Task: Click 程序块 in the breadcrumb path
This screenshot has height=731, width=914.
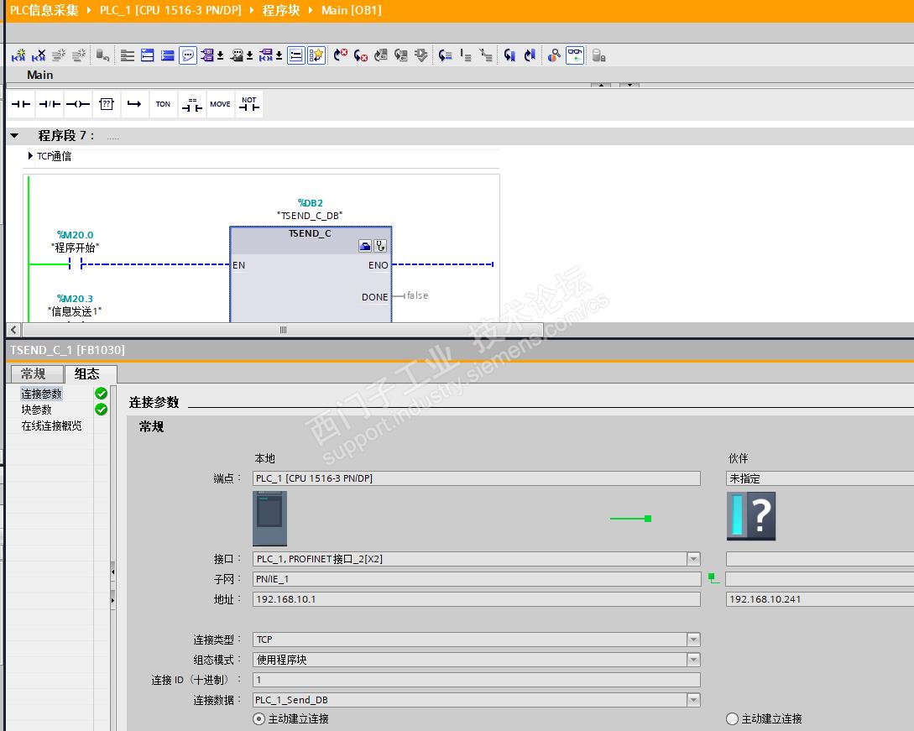Action: pos(280,11)
